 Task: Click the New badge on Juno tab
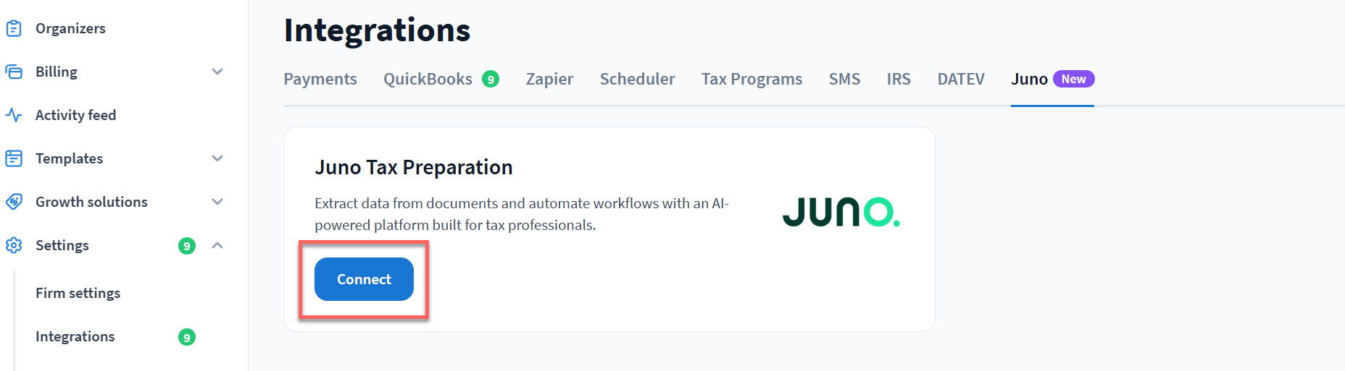[x=1073, y=79]
